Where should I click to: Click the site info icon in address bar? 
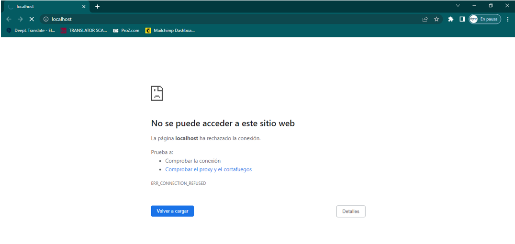point(46,19)
